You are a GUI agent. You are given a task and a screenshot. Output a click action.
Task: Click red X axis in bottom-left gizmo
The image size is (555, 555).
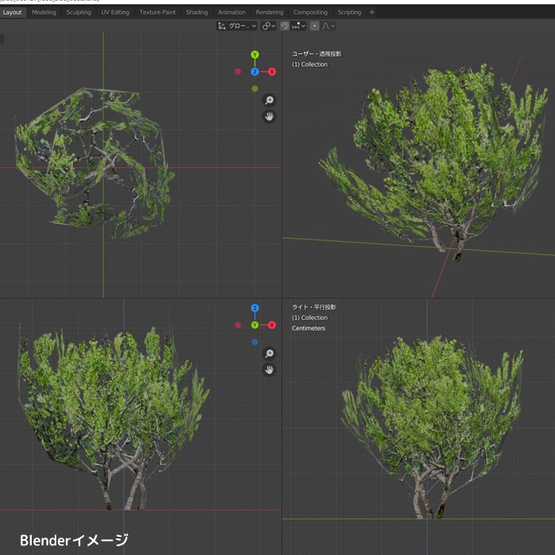click(x=272, y=325)
